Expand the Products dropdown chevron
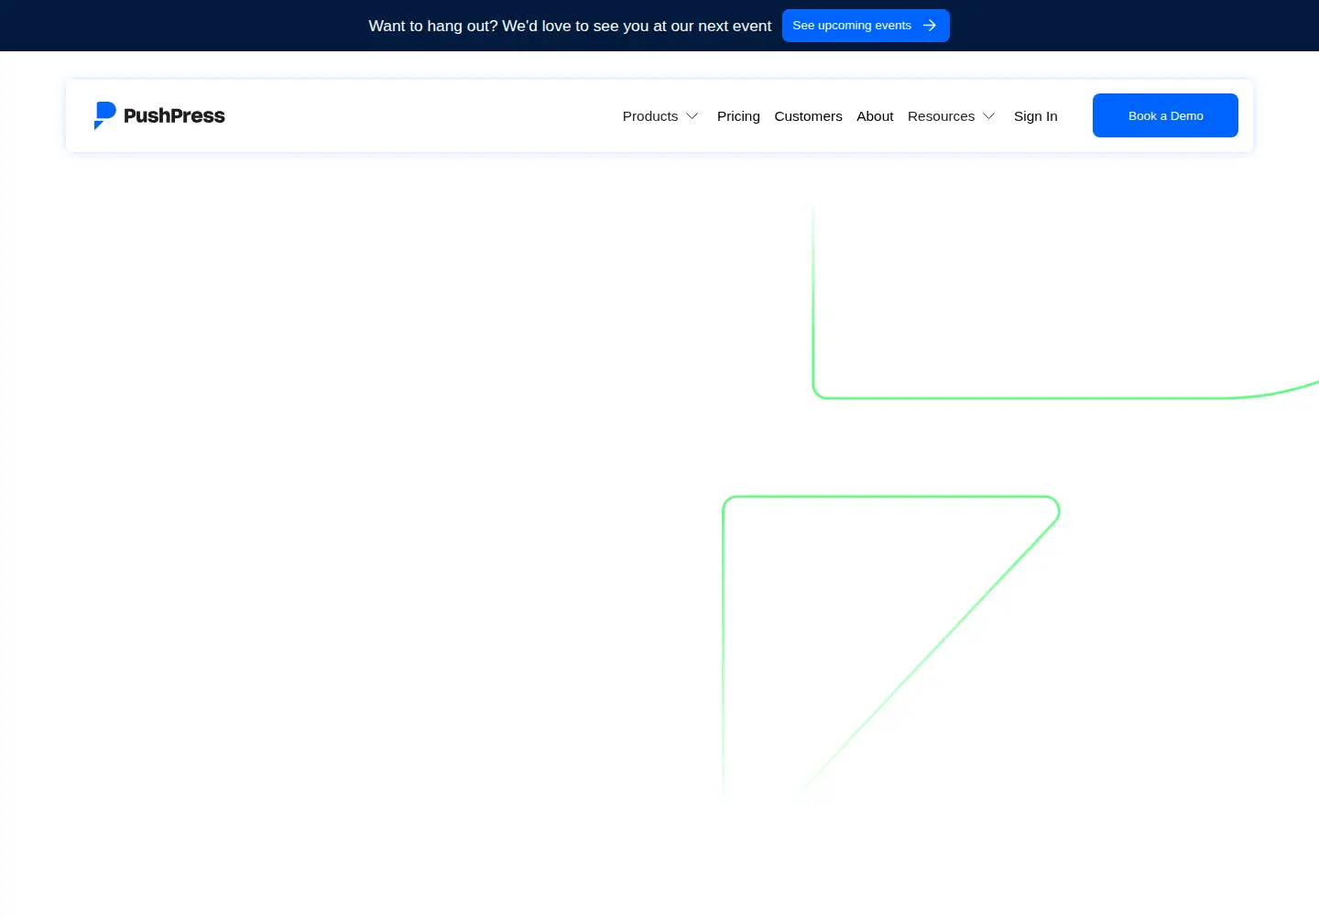This screenshot has width=1319, height=916. pyautogui.click(x=692, y=116)
